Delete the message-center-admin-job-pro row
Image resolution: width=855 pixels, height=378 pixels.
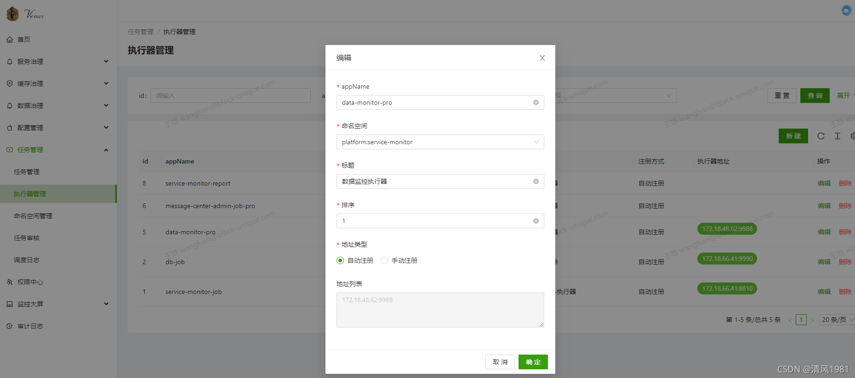(845, 206)
